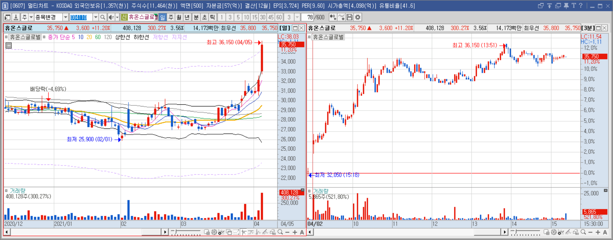Select the 월 (monthly) period tab
The height and width of the screenshot is (240, 613).
179,17
